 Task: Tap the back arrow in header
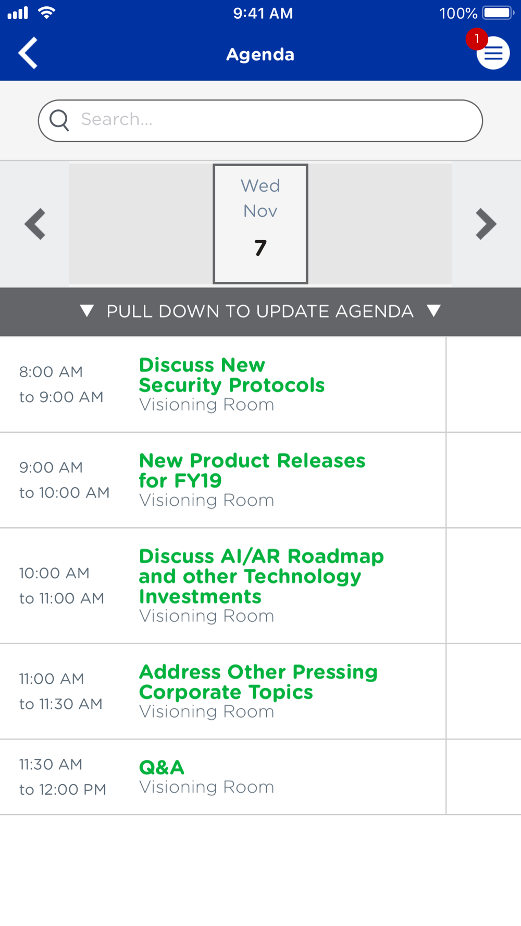pos(28,53)
